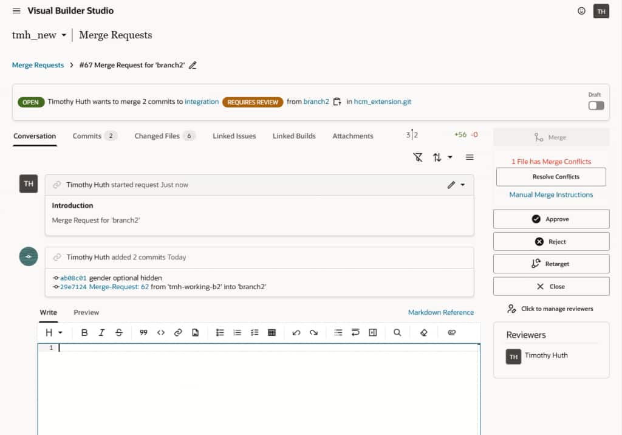
Task: Toggle word wrap in the editor
Action: click(355, 332)
